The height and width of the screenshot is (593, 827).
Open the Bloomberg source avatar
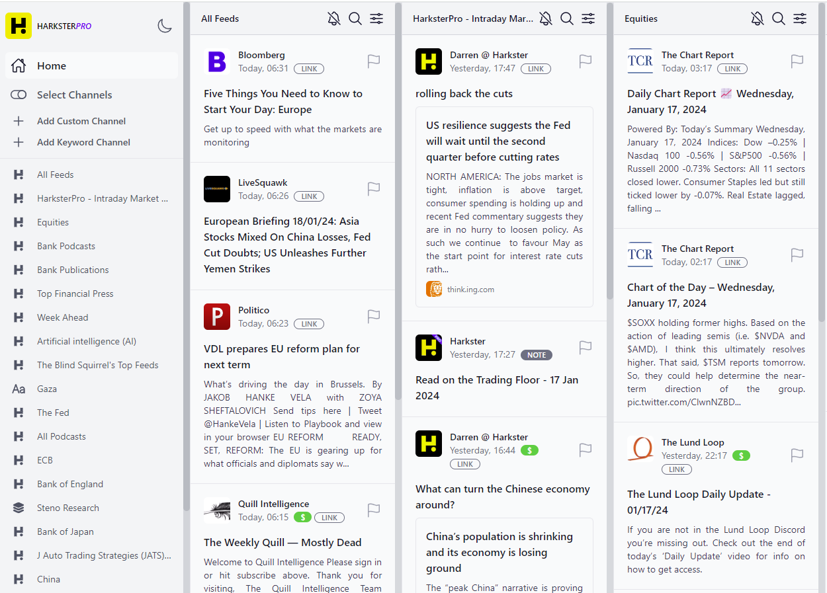[x=217, y=61]
